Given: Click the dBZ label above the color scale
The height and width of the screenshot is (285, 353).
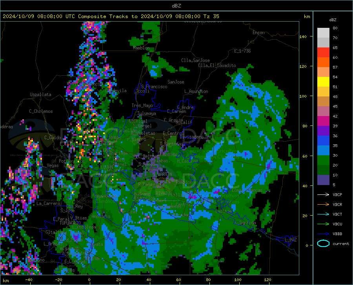Looking at the screenshot, I should click(x=333, y=20).
